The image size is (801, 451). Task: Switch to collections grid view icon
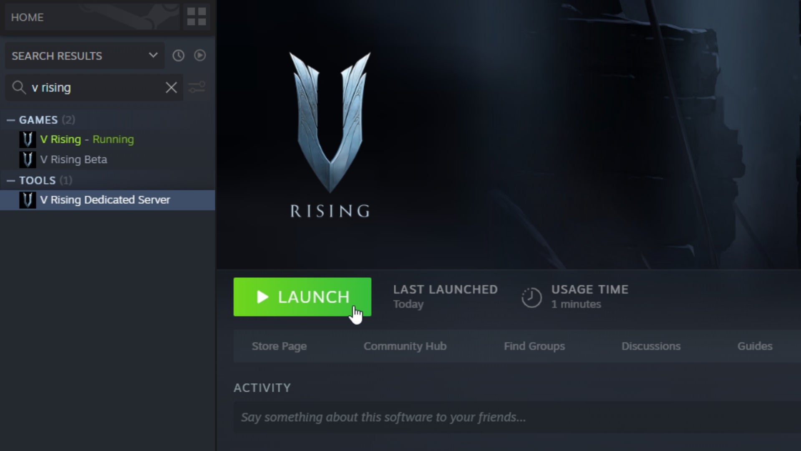click(x=196, y=17)
